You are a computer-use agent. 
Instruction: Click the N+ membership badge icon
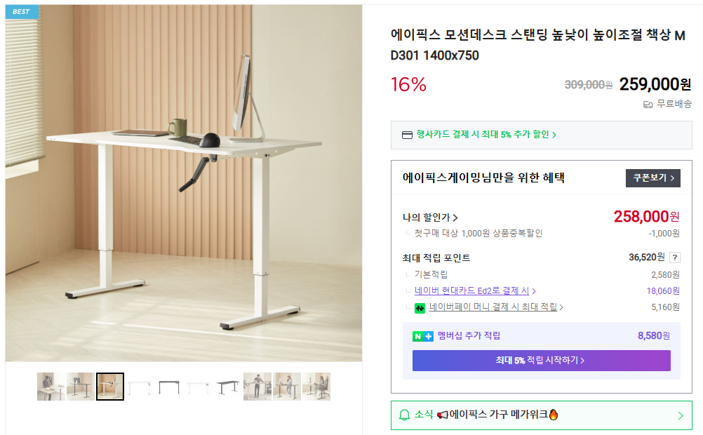click(x=422, y=336)
